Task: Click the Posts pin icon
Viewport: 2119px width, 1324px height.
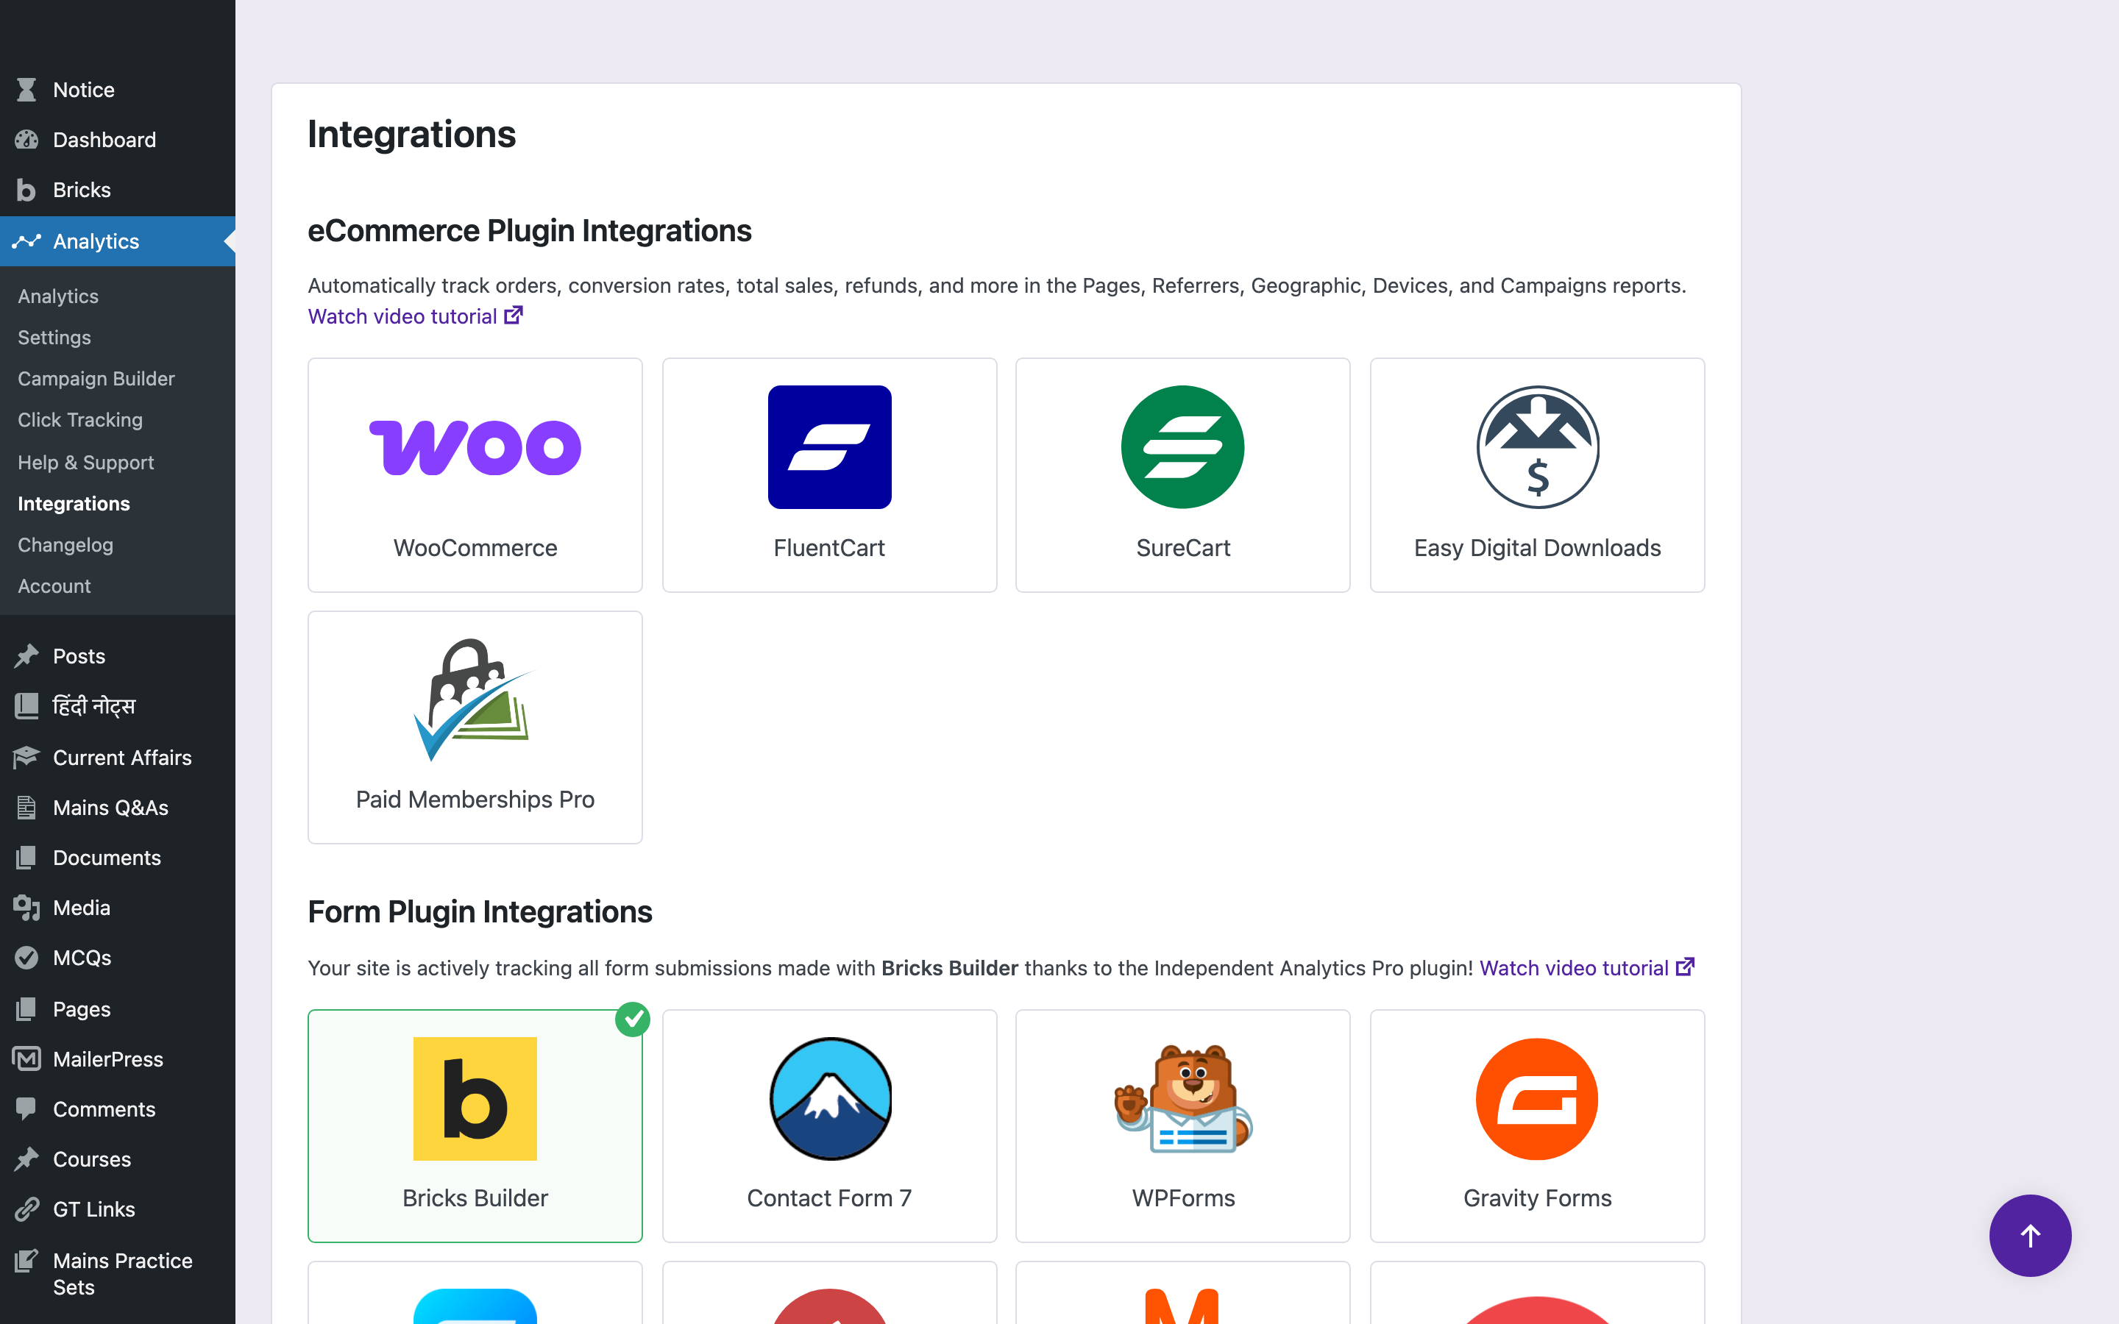Action: pyautogui.click(x=26, y=656)
